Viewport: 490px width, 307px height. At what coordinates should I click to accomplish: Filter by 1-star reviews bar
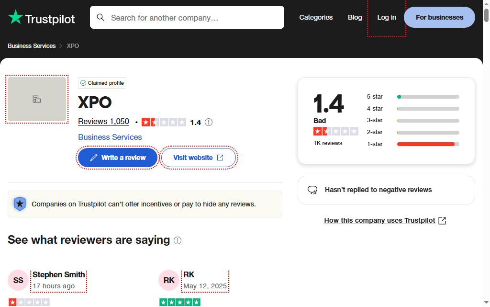(x=413, y=144)
